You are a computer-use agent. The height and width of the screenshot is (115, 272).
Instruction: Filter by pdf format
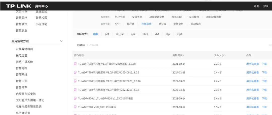tap(107, 34)
